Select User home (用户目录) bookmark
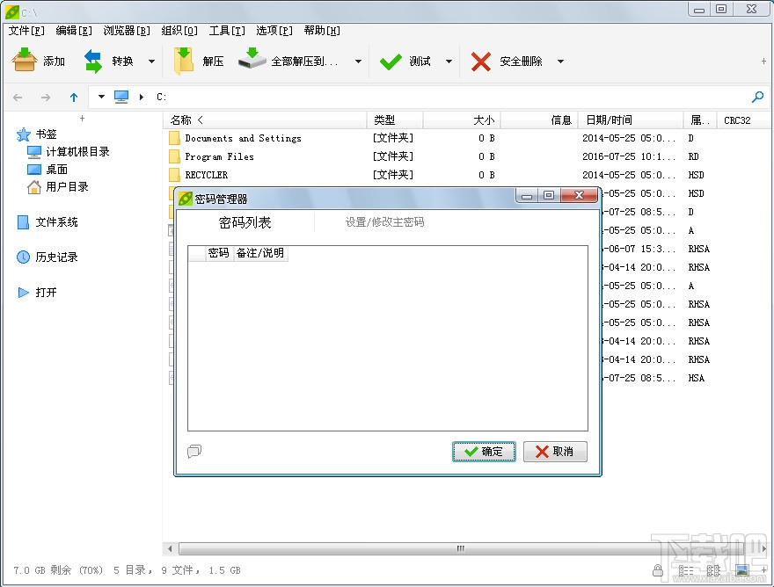This screenshot has height=587, width=774. pos(58,187)
